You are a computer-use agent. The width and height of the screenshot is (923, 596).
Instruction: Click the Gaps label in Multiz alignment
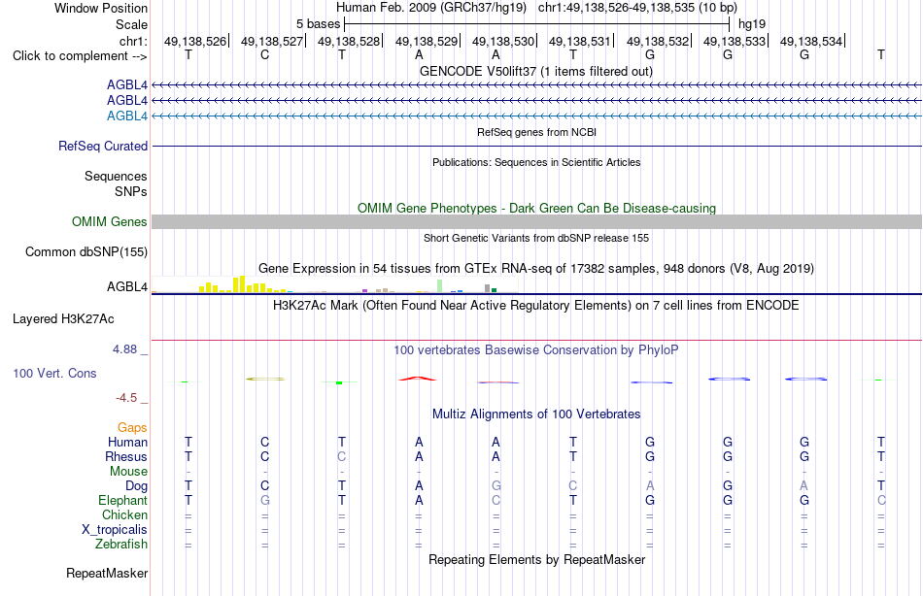point(132,428)
